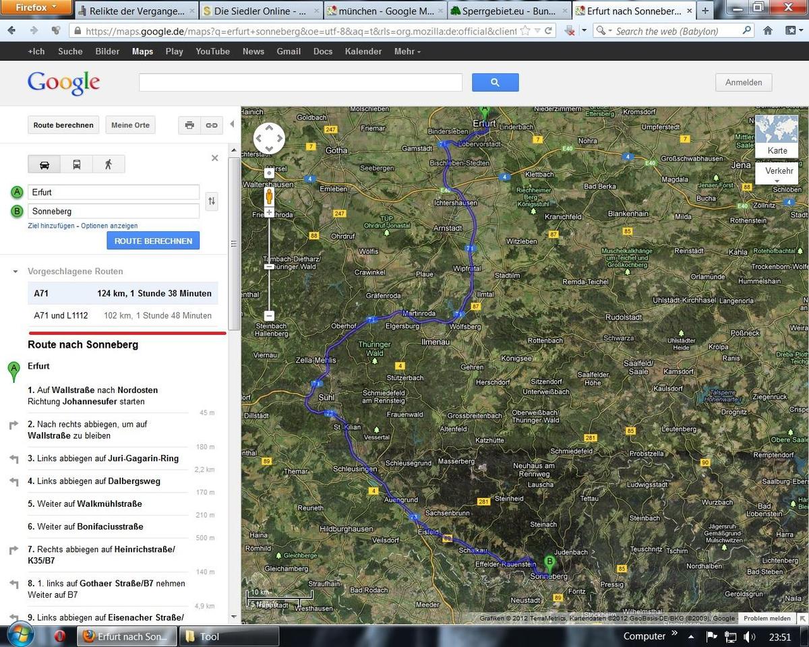This screenshot has width=809, height=647.
Task: Click the blue Google search button
Action: (495, 82)
